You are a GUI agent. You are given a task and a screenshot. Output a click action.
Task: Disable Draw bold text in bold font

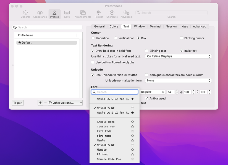[93, 51]
